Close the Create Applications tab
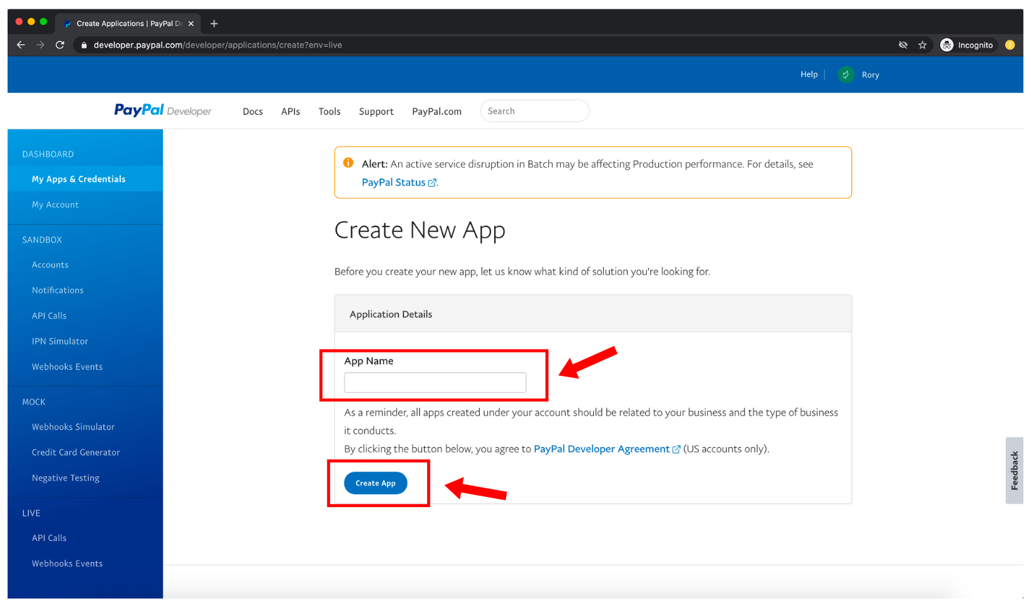Image resolution: width=1031 pixels, height=608 pixels. pos(191,23)
